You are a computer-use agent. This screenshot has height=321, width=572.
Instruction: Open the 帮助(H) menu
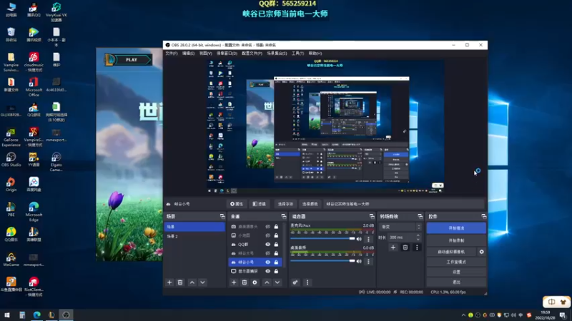[315, 53]
